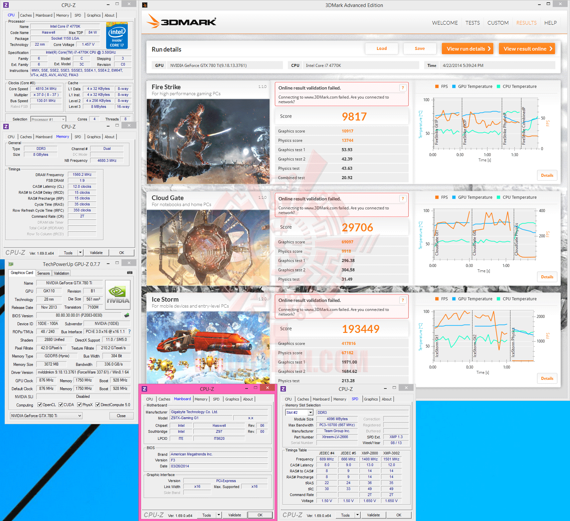Click the Fire Strike preview image

[208, 141]
